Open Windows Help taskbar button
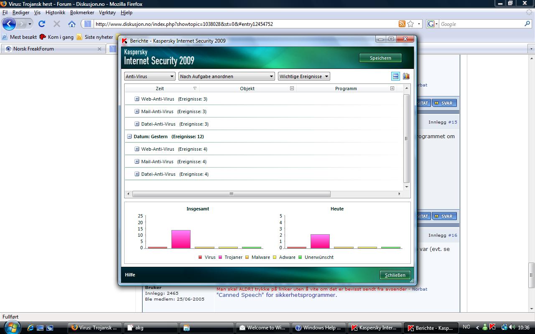Viewport: 535px width, 334px height. pyautogui.click(x=319, y=328)
